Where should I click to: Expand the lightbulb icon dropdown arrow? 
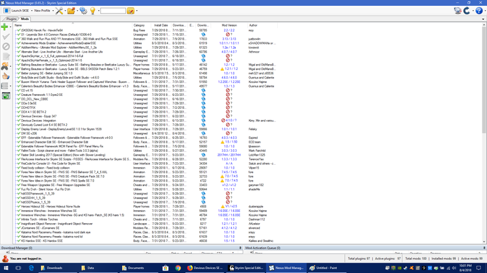(x=99, y=11)
